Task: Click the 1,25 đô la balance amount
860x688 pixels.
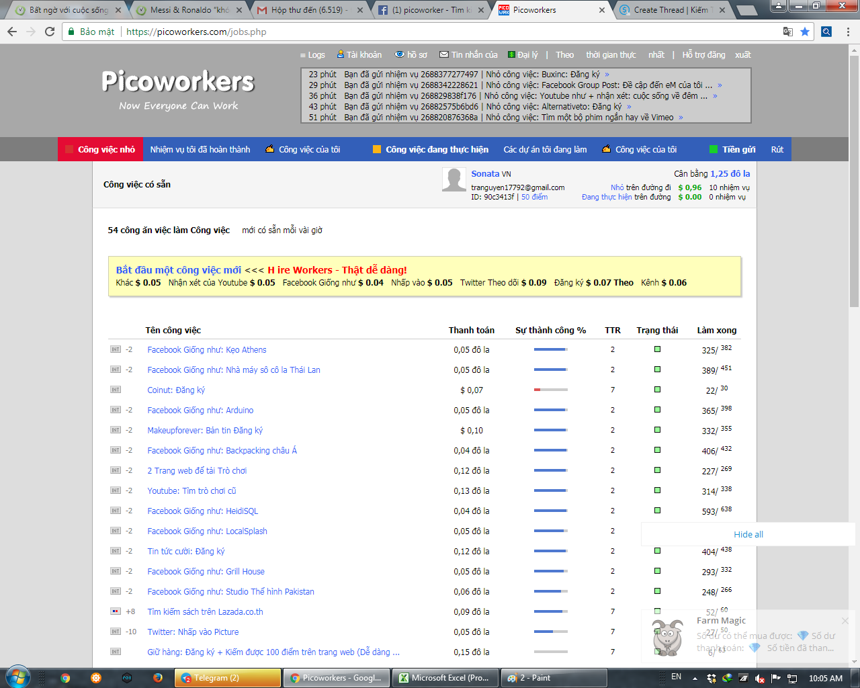Action: click(x=730, y=173)
